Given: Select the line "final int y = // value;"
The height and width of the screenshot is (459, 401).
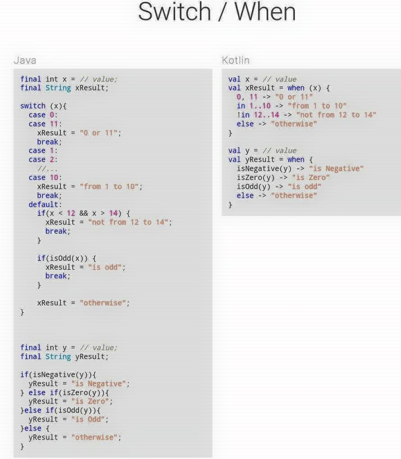Looking at the screenshot, I should pos(69,348).
